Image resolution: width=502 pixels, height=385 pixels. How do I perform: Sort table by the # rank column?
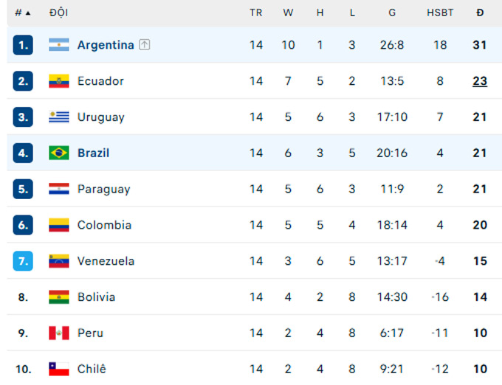23,13
